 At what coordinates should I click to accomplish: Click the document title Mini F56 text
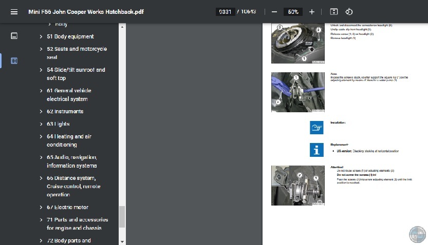coord(86,12)
